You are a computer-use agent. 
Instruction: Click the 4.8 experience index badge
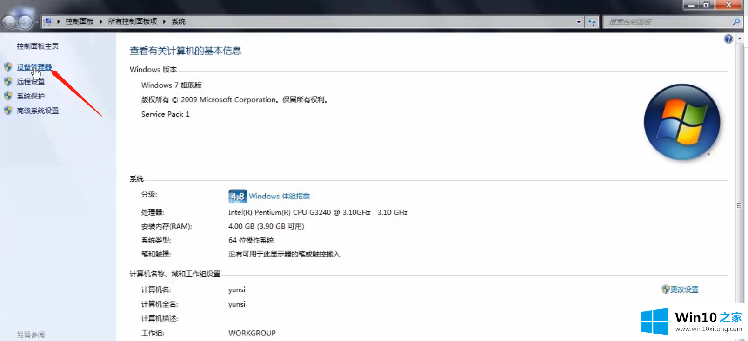(237, 196)
